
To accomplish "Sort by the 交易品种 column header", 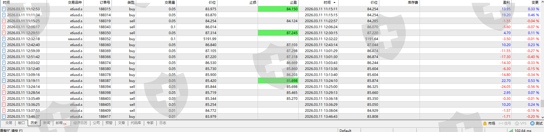I will click(65, 3).
